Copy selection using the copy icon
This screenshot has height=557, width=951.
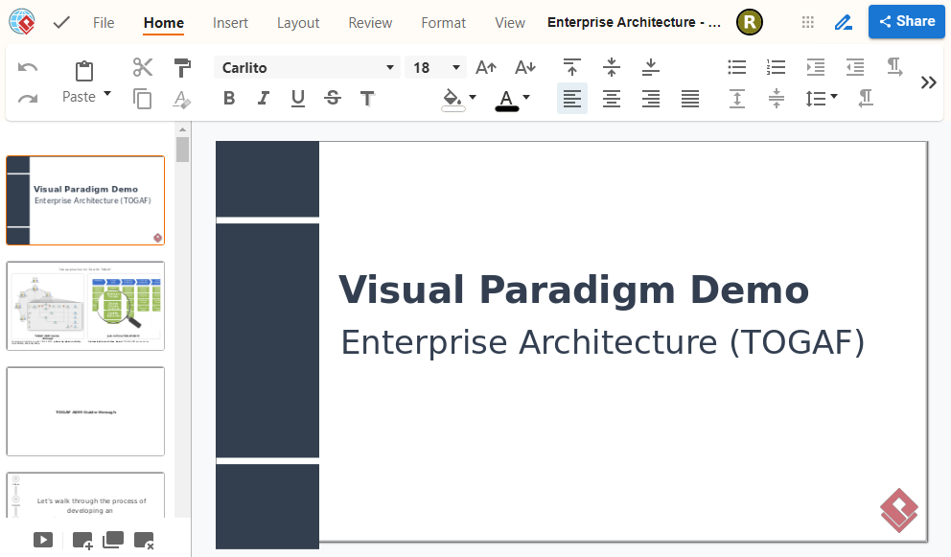143,99
